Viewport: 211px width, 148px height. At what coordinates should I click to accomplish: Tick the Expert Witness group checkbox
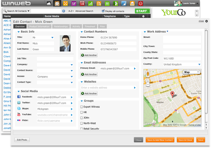(82, 107)
